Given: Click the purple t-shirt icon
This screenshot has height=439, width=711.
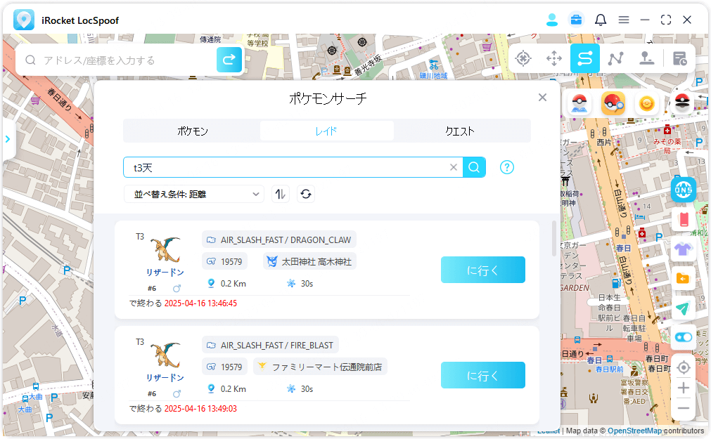Looking at the screenshot, I should [684, 249].
